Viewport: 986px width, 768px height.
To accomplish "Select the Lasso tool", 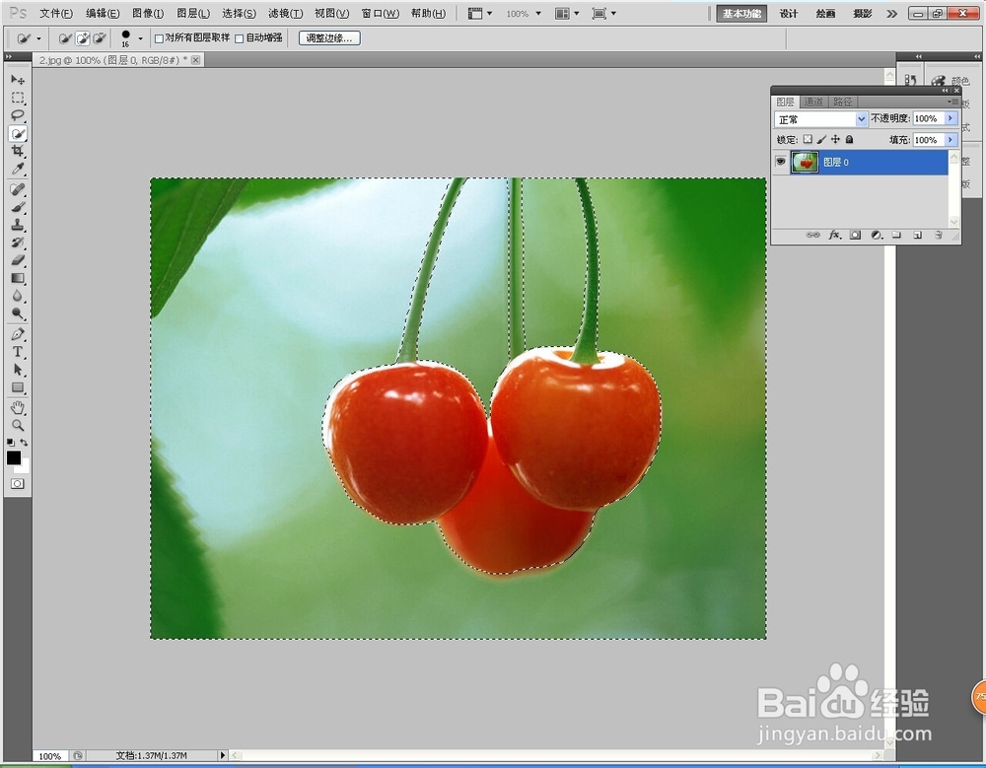I will (x=18, y=115).
